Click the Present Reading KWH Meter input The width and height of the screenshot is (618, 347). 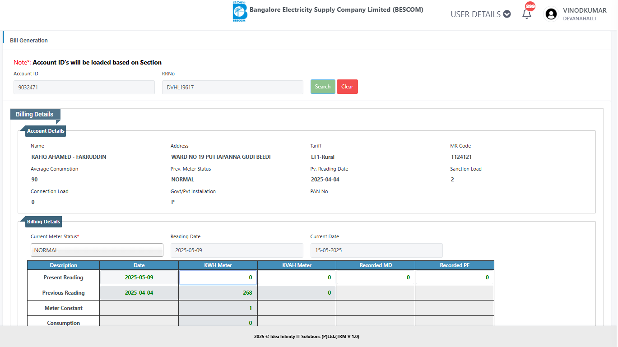[218, 278]
